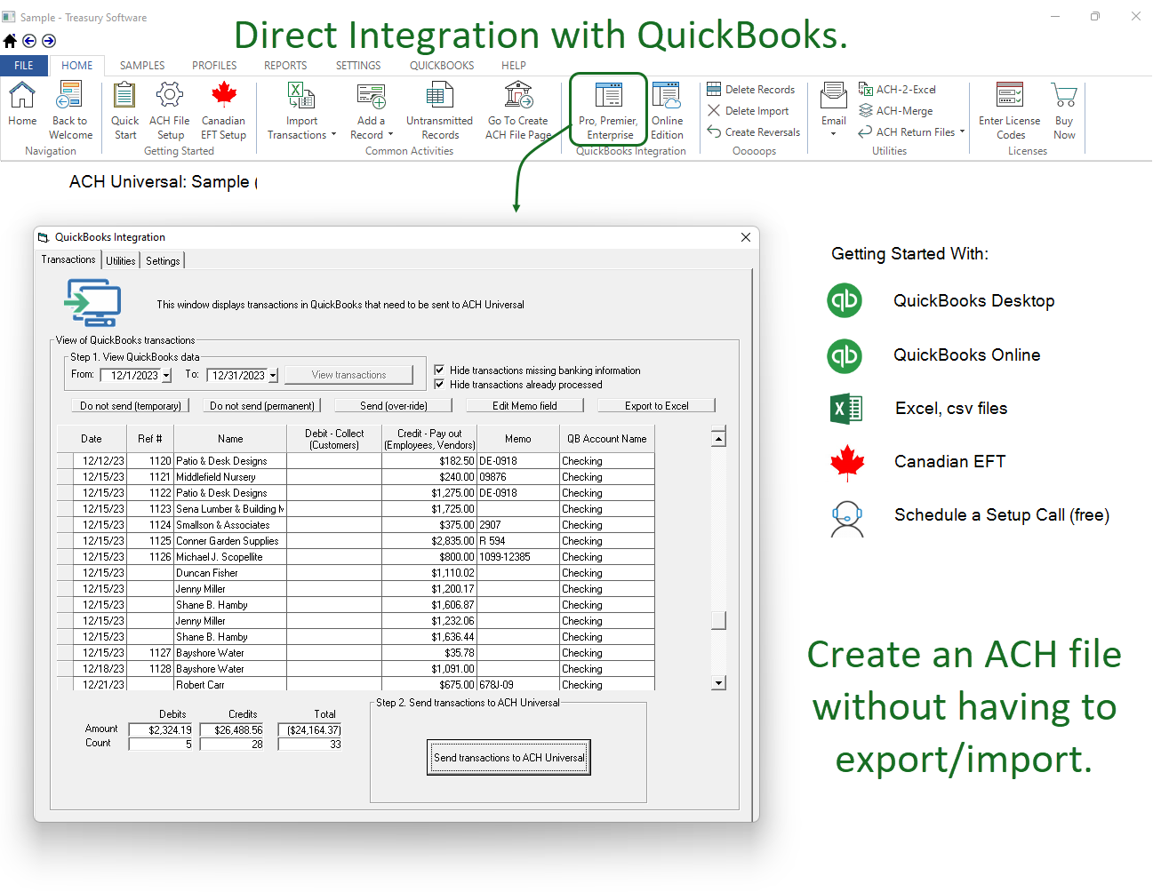1153x892 pixels.
Task: Click QuickBooks Desktop logo icon
Action: click(845, 300)
